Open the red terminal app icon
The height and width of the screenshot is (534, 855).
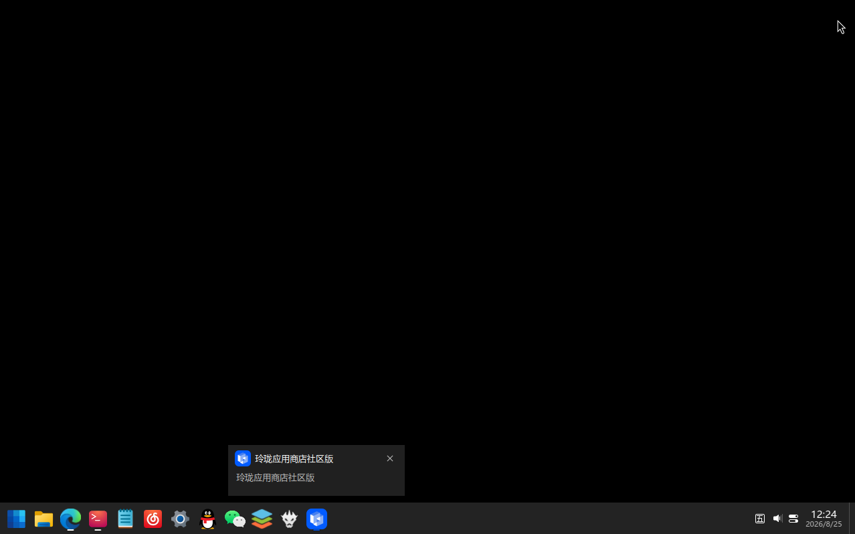tap(98, 519)
